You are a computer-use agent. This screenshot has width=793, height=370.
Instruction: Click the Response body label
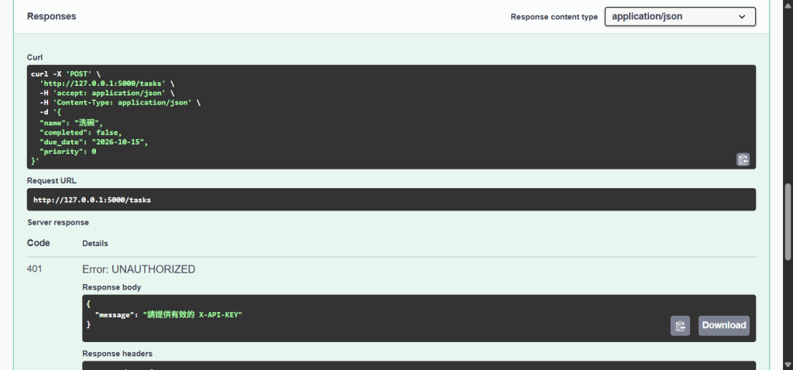tap(112, 287)
